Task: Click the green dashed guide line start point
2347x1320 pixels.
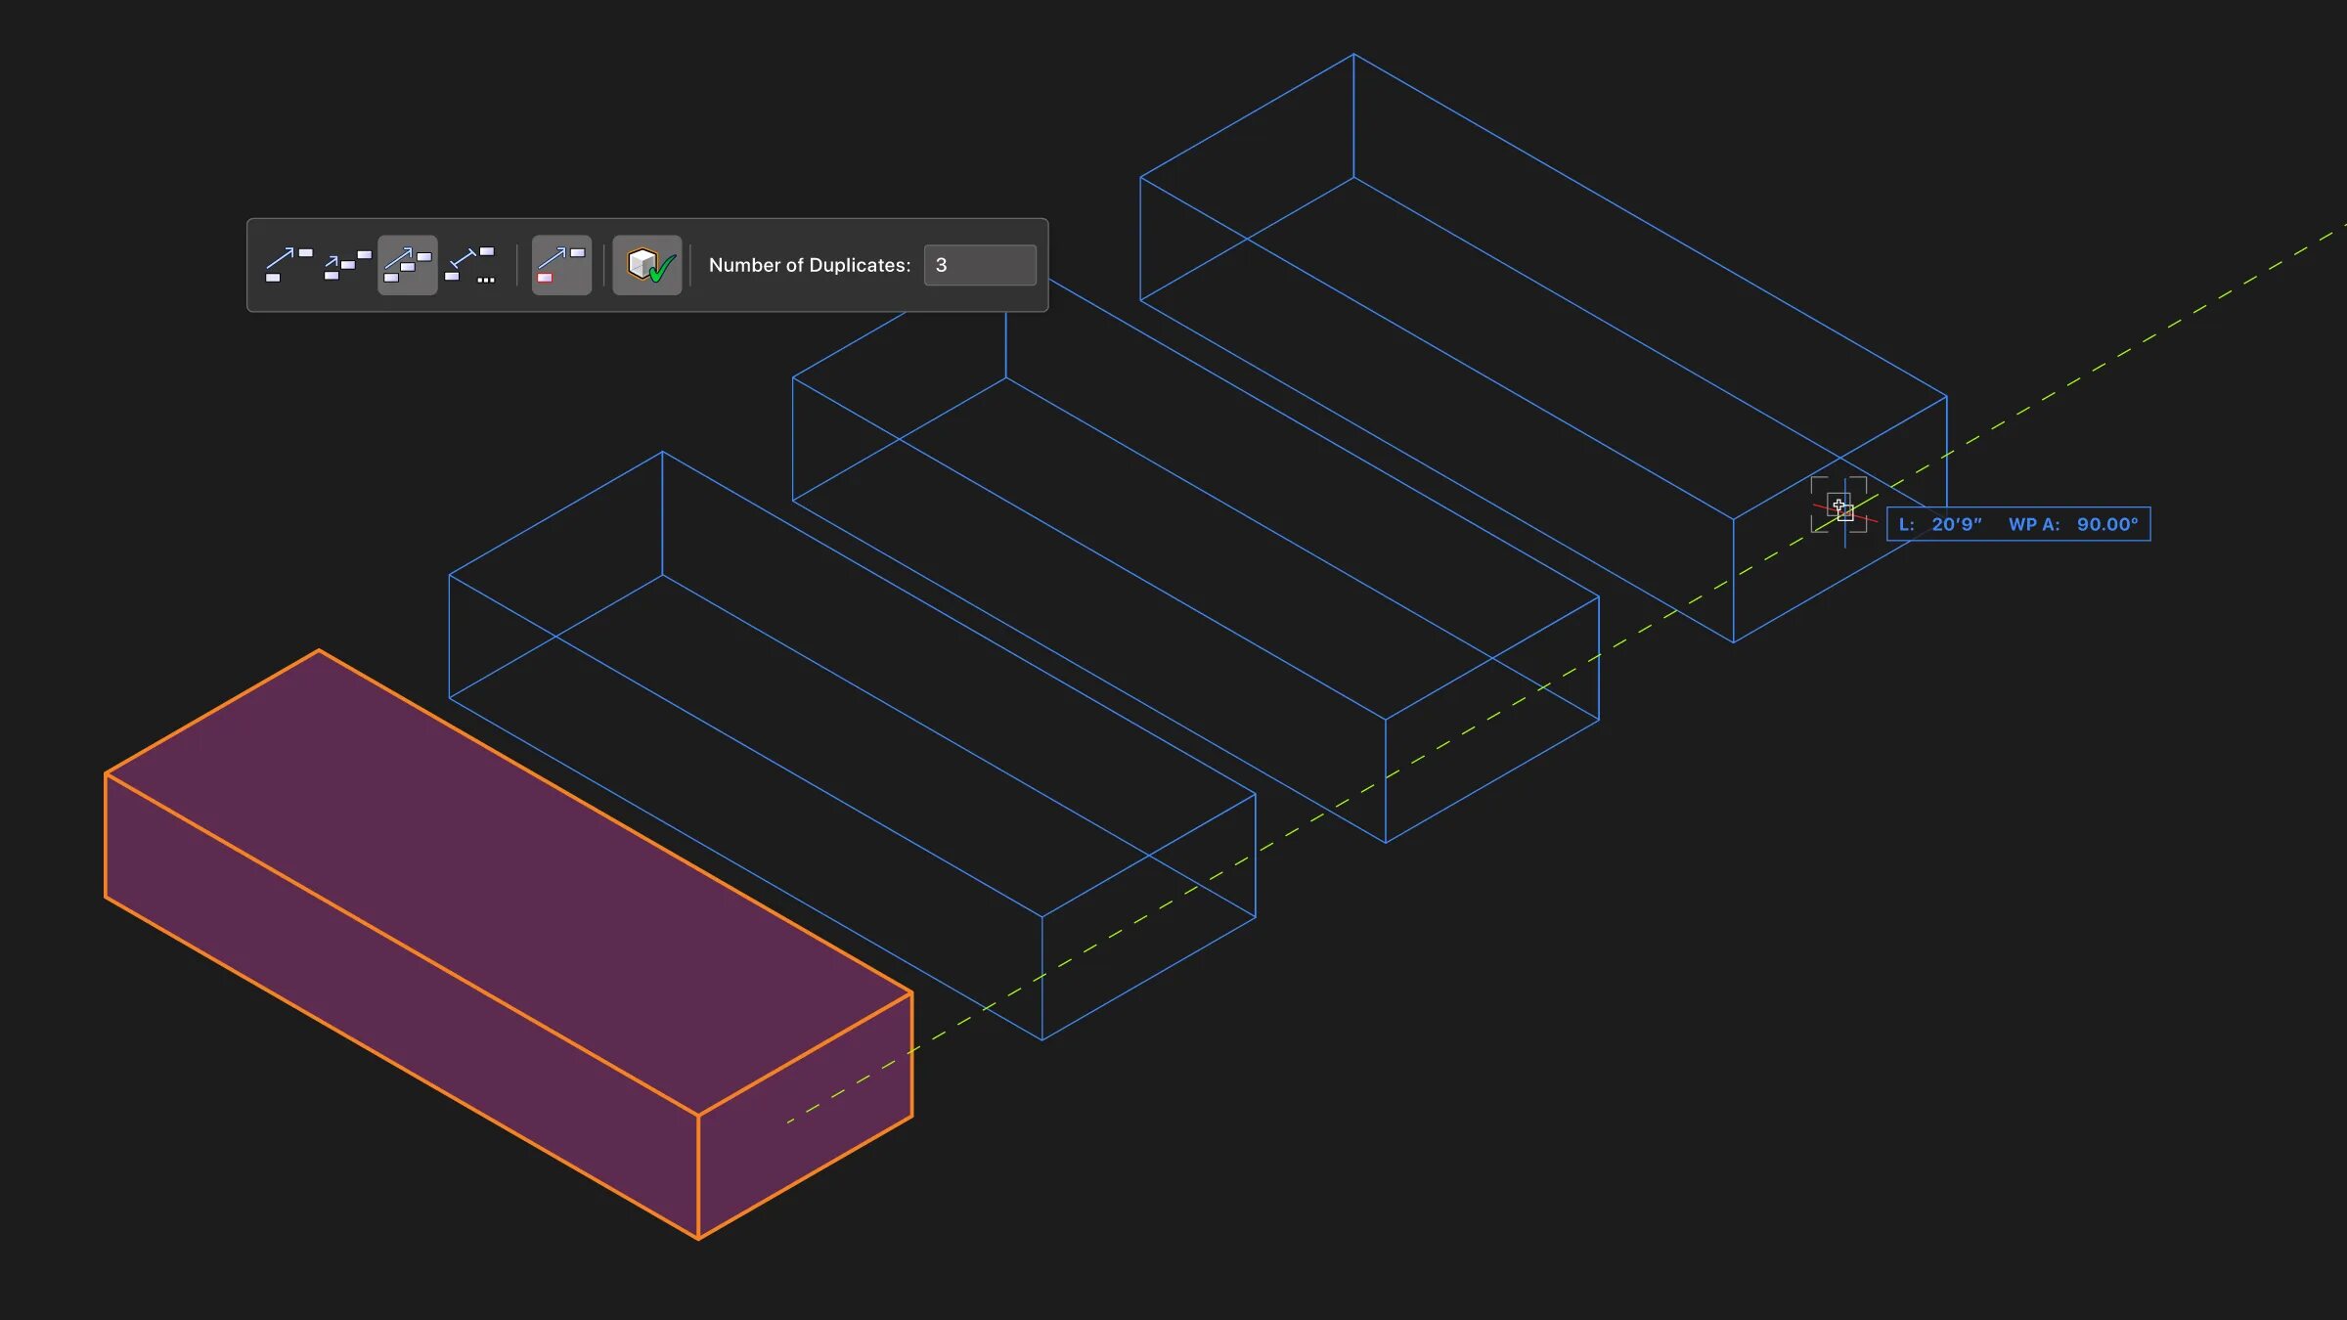Action: point(788,1122)
